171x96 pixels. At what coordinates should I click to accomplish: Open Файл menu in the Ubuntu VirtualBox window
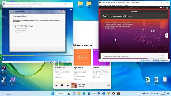point(100,5)
